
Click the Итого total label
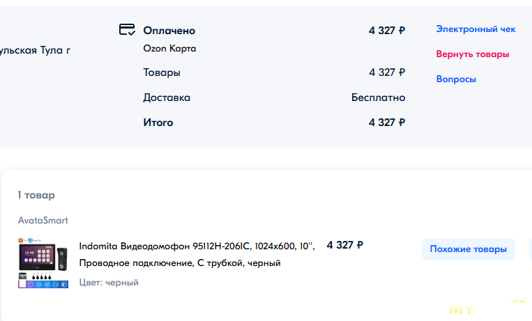[x=158, y=123]
